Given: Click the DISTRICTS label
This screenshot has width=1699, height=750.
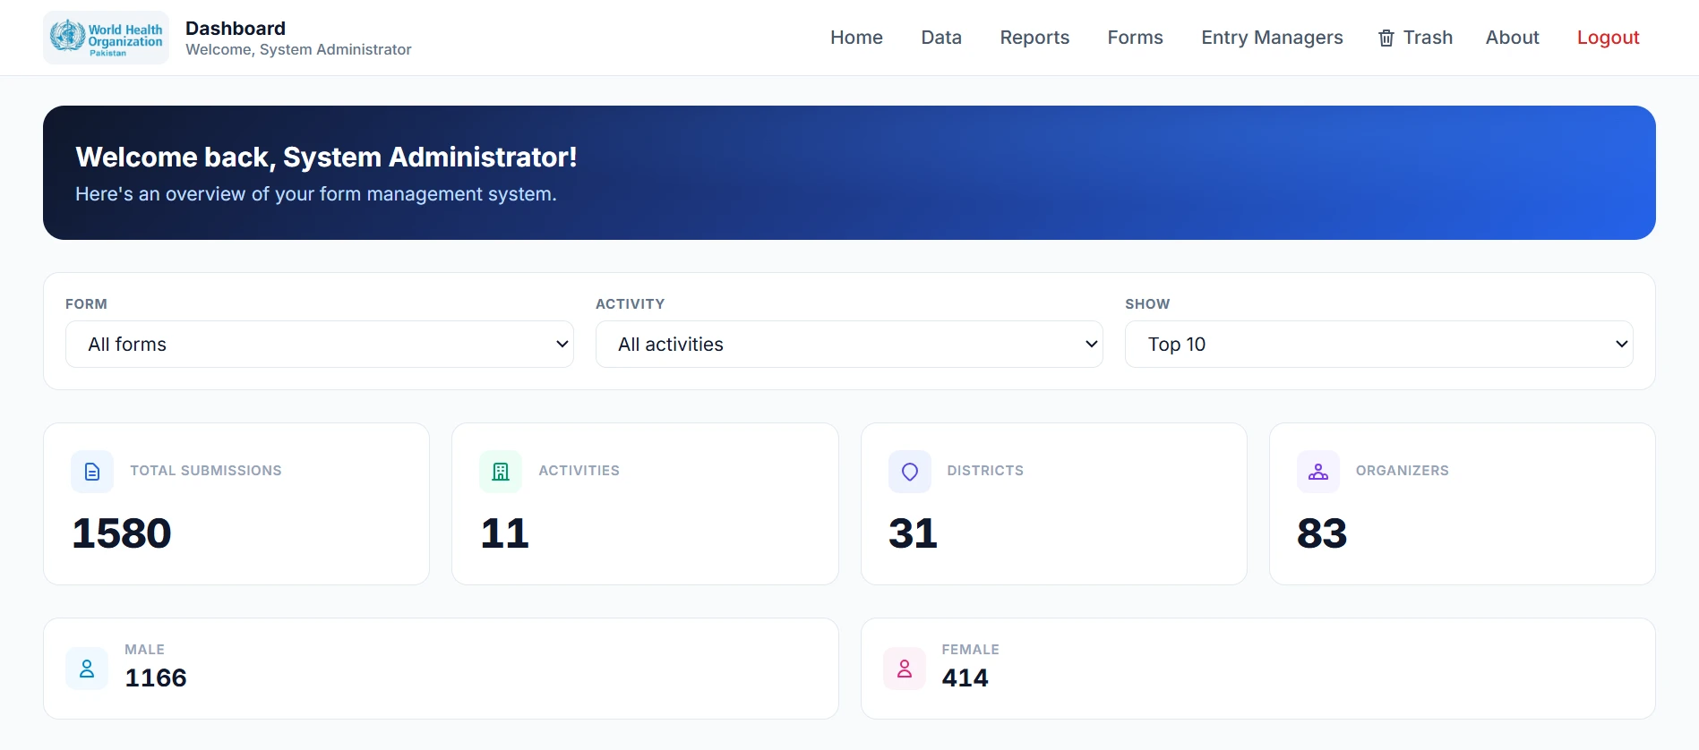Looking at the screenshot, I should pyautogui.click(x=985, y=471).
